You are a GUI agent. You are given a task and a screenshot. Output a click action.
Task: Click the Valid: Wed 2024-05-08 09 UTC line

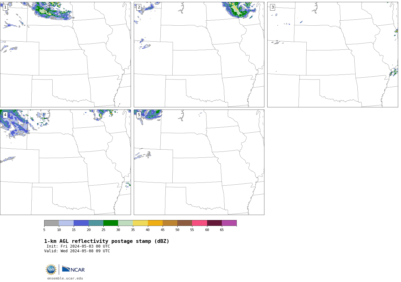[x=77, y=251]
